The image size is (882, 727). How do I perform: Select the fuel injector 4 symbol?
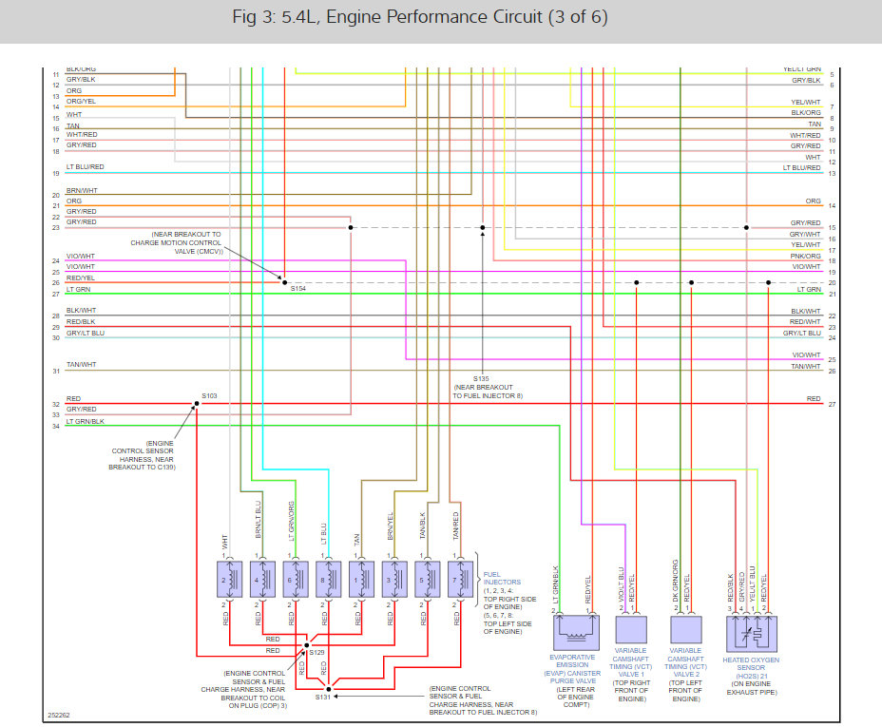(262, 579)
